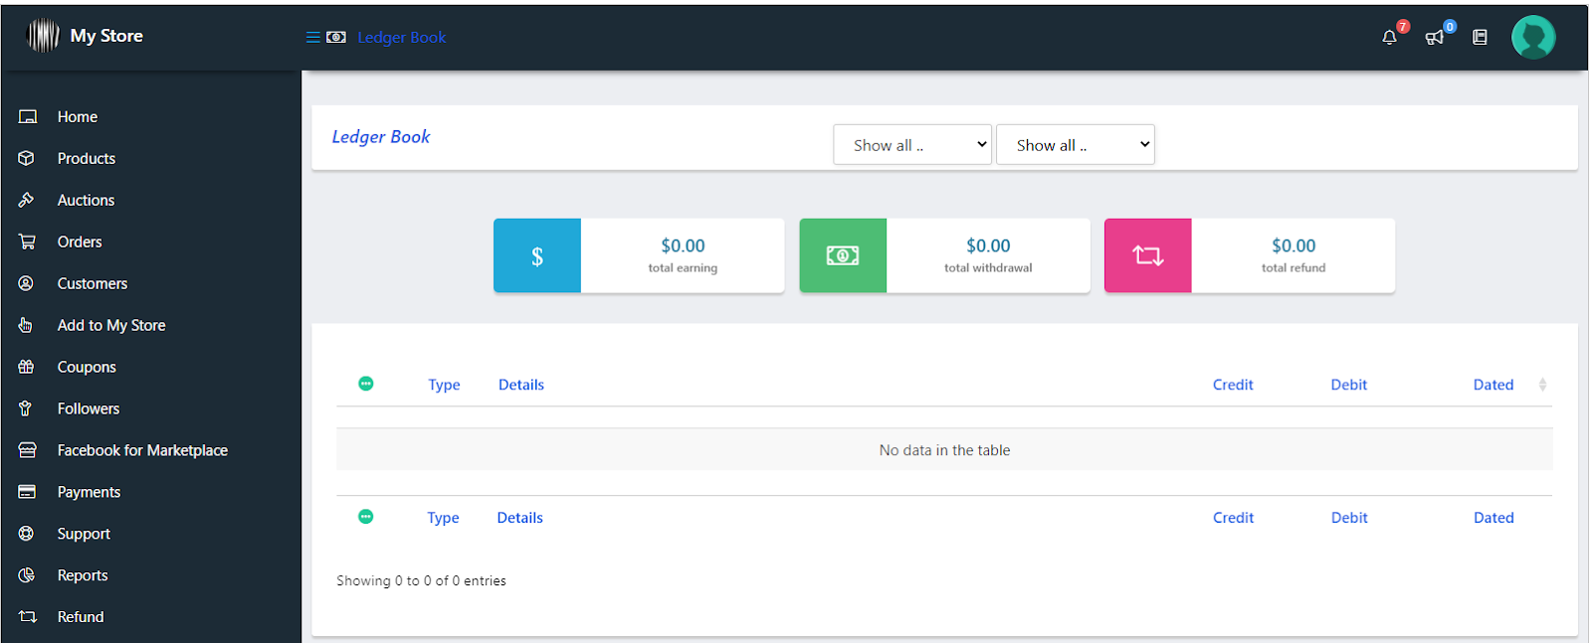
Task: Click the total earning $0.00 value
Action: (683, 245)
